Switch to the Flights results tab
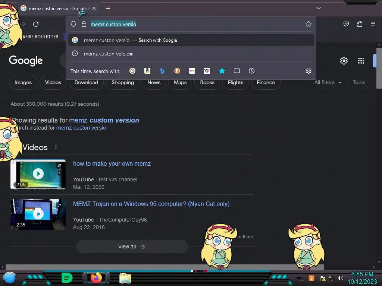Viewport: 382px width, 286px height. coord(236,82)
